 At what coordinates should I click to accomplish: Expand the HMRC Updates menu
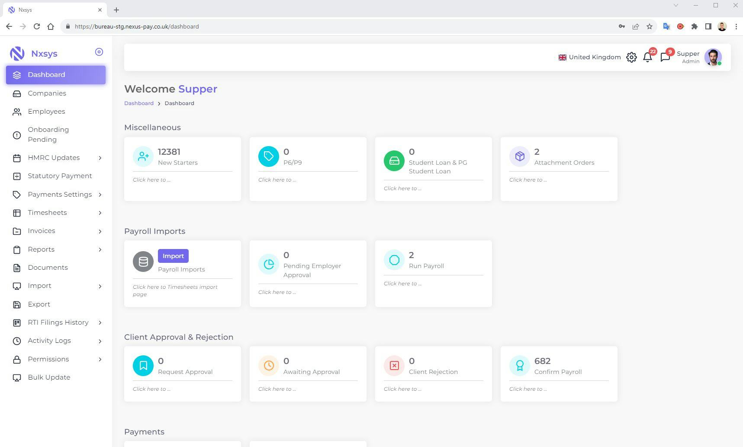100,158
